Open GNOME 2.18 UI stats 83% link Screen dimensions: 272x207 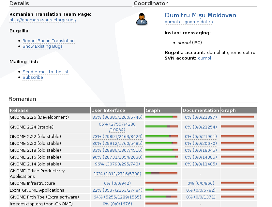click(117, 150)
